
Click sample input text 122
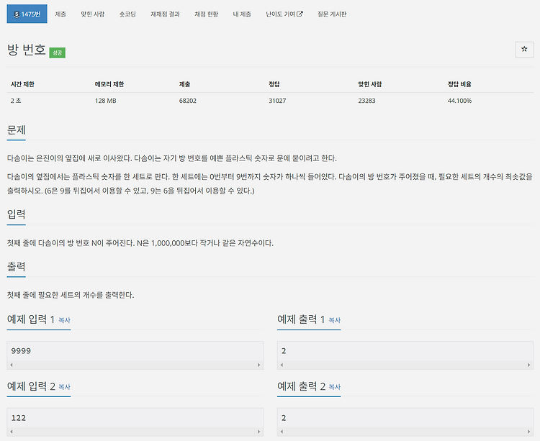(x=19, y=418)
